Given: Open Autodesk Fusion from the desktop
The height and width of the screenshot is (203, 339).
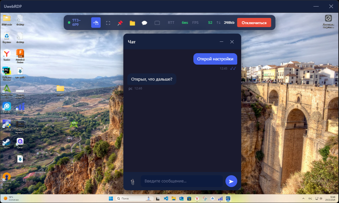Looking at the screenshot, I should tap(21, 53).
